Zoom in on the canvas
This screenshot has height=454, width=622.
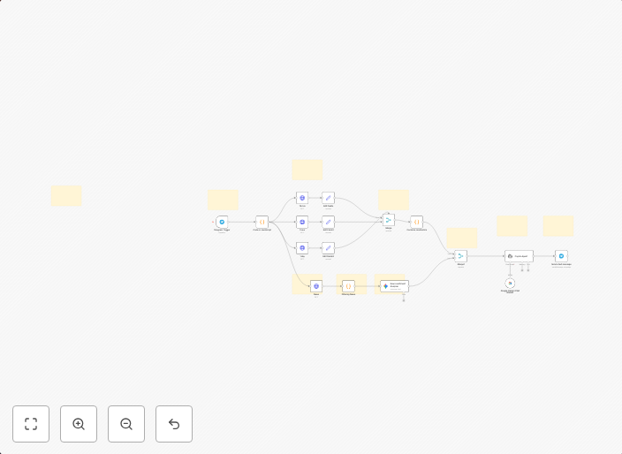[79, 424]
